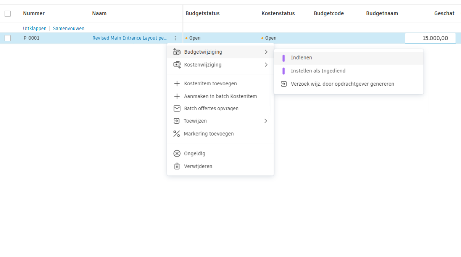Screen dimensions: 461x257
Task: Open the Revised Main Entrance Layout link
Action: (130, 38)
